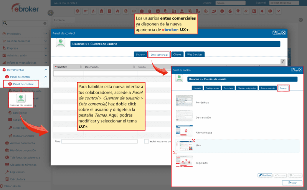The width and height of the screenshot is (307, 190).
Task: Switch to the Web Services tab
Action: (x=195, y=55)
